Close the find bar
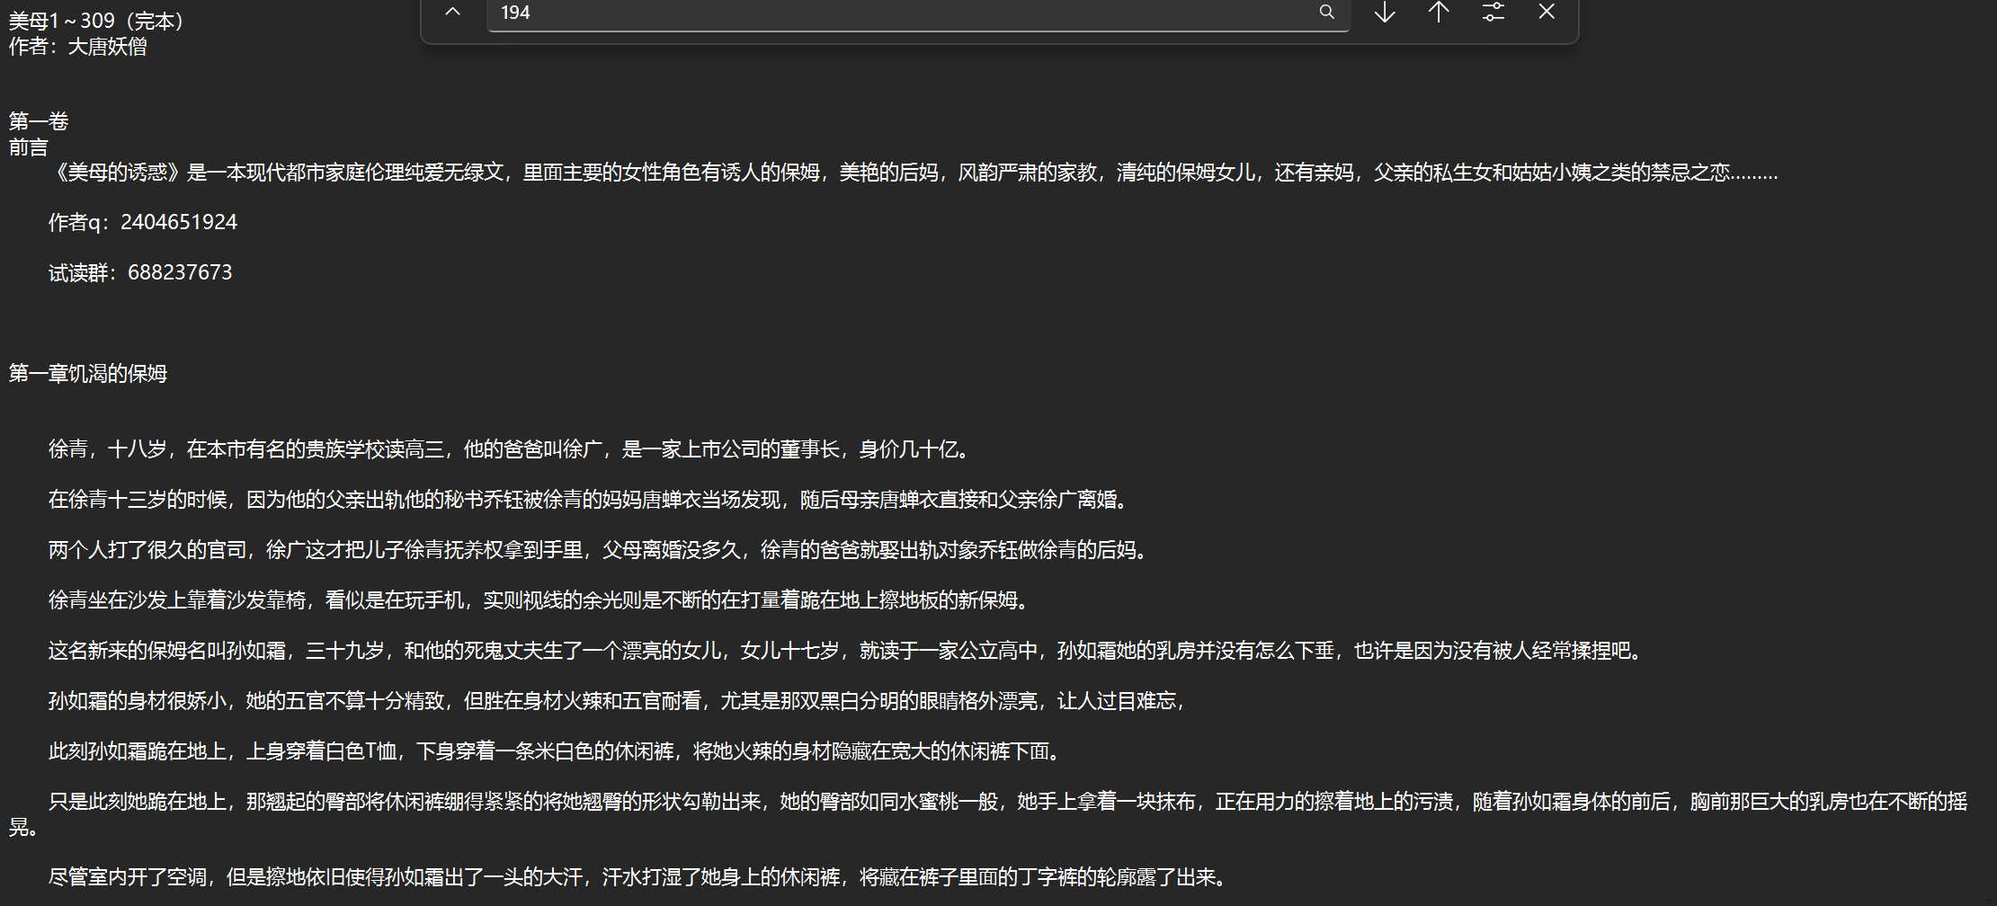1997x906 pixels. (1547, 13)
